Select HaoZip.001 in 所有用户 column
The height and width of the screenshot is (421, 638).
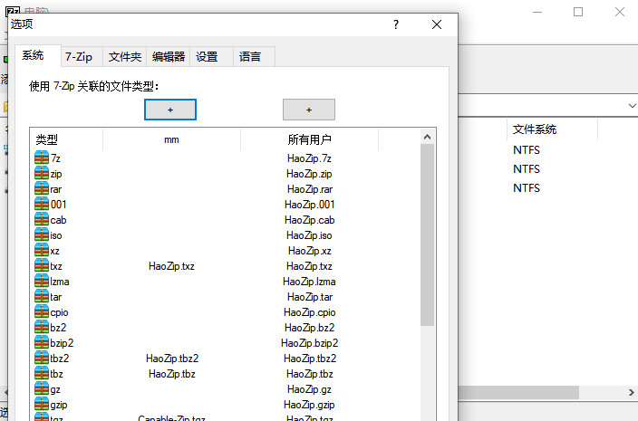click(x=310, y=205)
